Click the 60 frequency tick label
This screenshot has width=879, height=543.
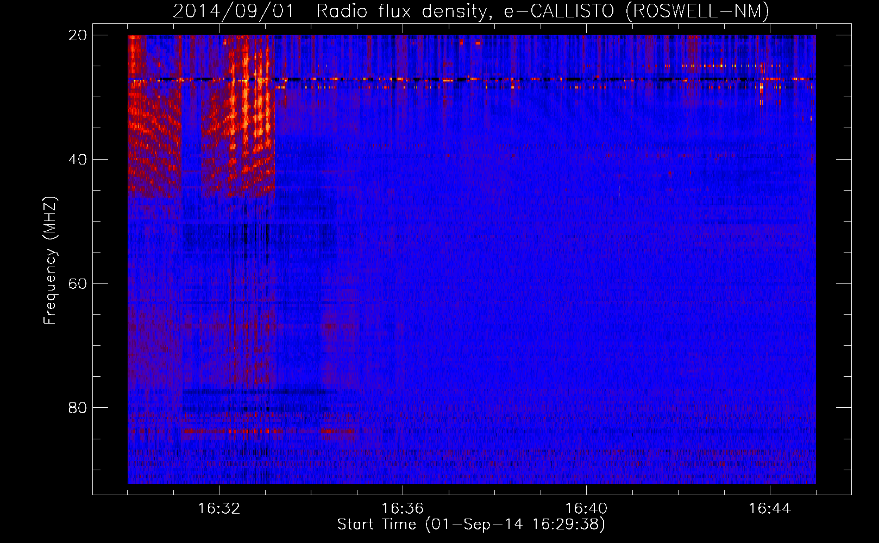click(x=78, y=284)
